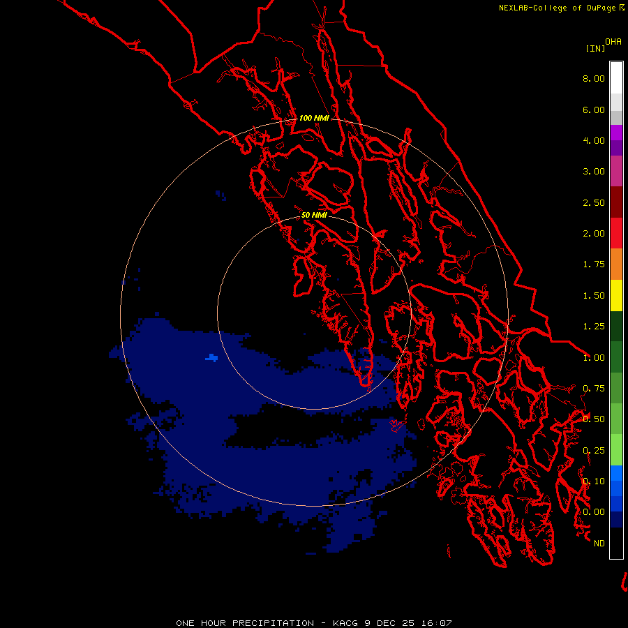The image size is (628, 628).
Task: Pick the bright purple legend swatch
Action: 616,133
